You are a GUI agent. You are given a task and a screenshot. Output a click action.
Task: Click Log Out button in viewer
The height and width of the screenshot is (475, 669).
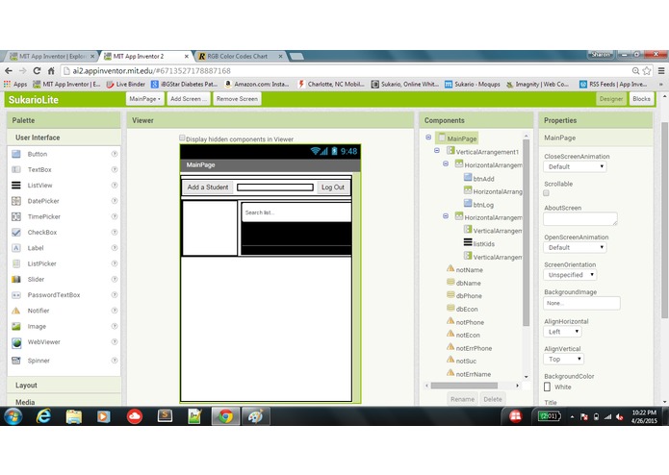click(333, 187)
